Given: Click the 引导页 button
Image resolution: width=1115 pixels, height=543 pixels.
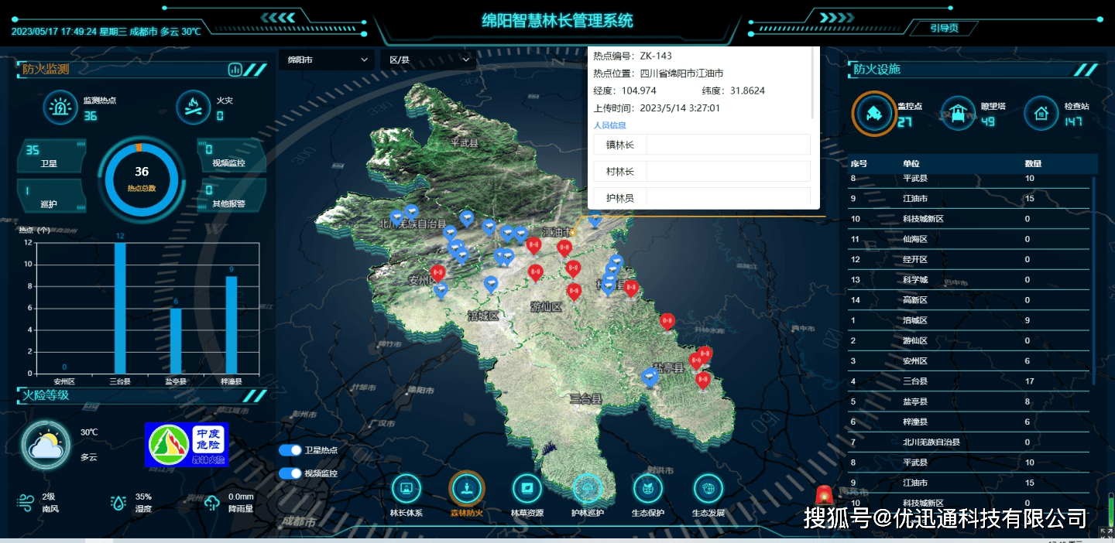Looking at the screenshot, I should [x=944, y=28].
